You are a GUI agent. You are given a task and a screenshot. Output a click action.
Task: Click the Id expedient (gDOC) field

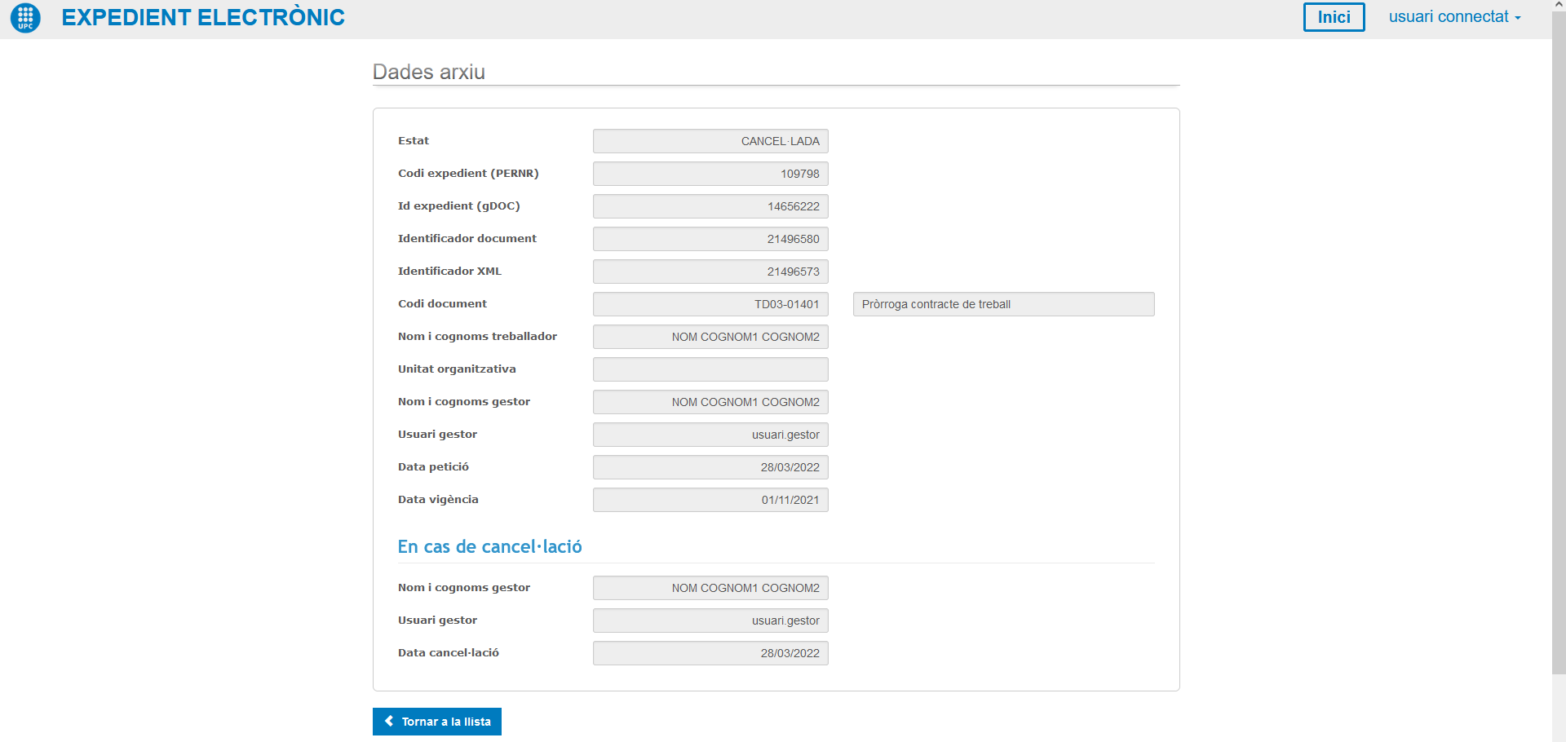click(710, 206)
